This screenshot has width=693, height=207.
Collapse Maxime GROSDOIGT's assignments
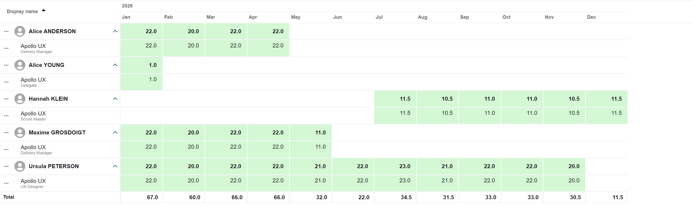pyautogui.click(x=115, y=133)
